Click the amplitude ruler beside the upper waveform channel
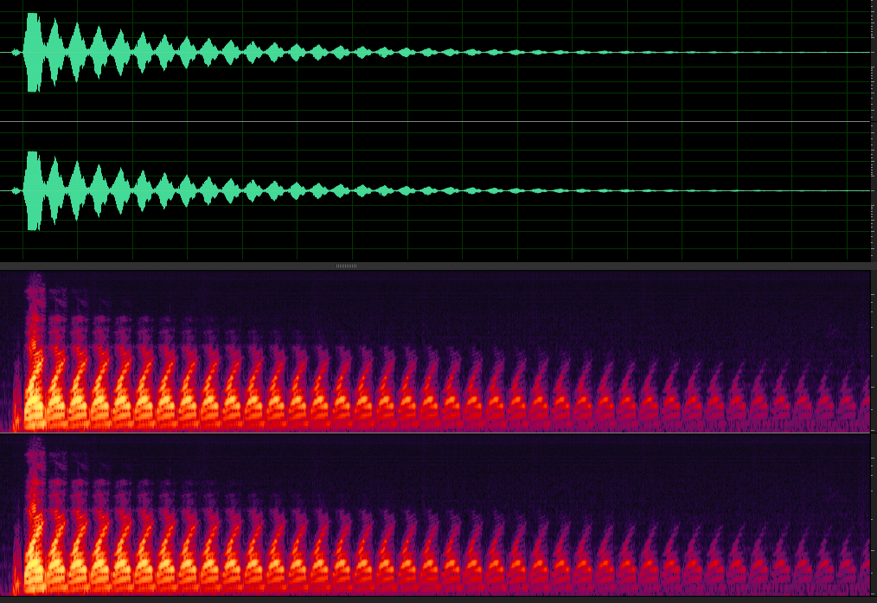The height and width of the screenshot is (603, 877). coord(874,61)
